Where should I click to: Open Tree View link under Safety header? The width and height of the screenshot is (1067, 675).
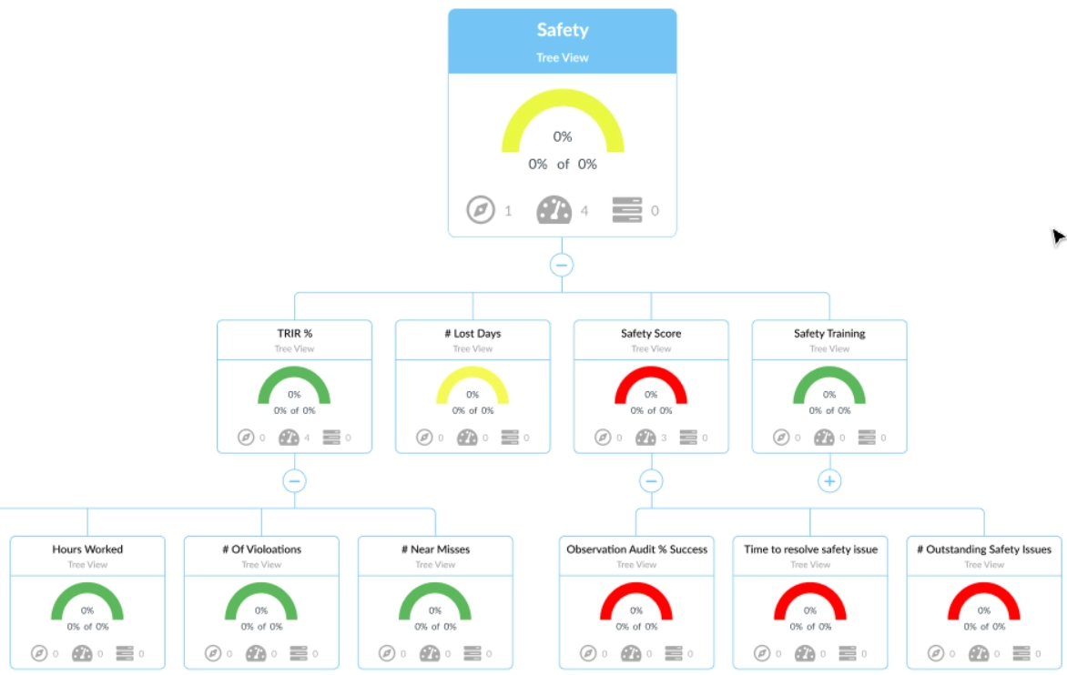tap(562, 58)
